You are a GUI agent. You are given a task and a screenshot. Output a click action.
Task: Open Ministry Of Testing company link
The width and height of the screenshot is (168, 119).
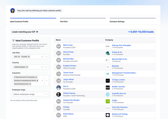pyautogui.click(x=120, y=114)
